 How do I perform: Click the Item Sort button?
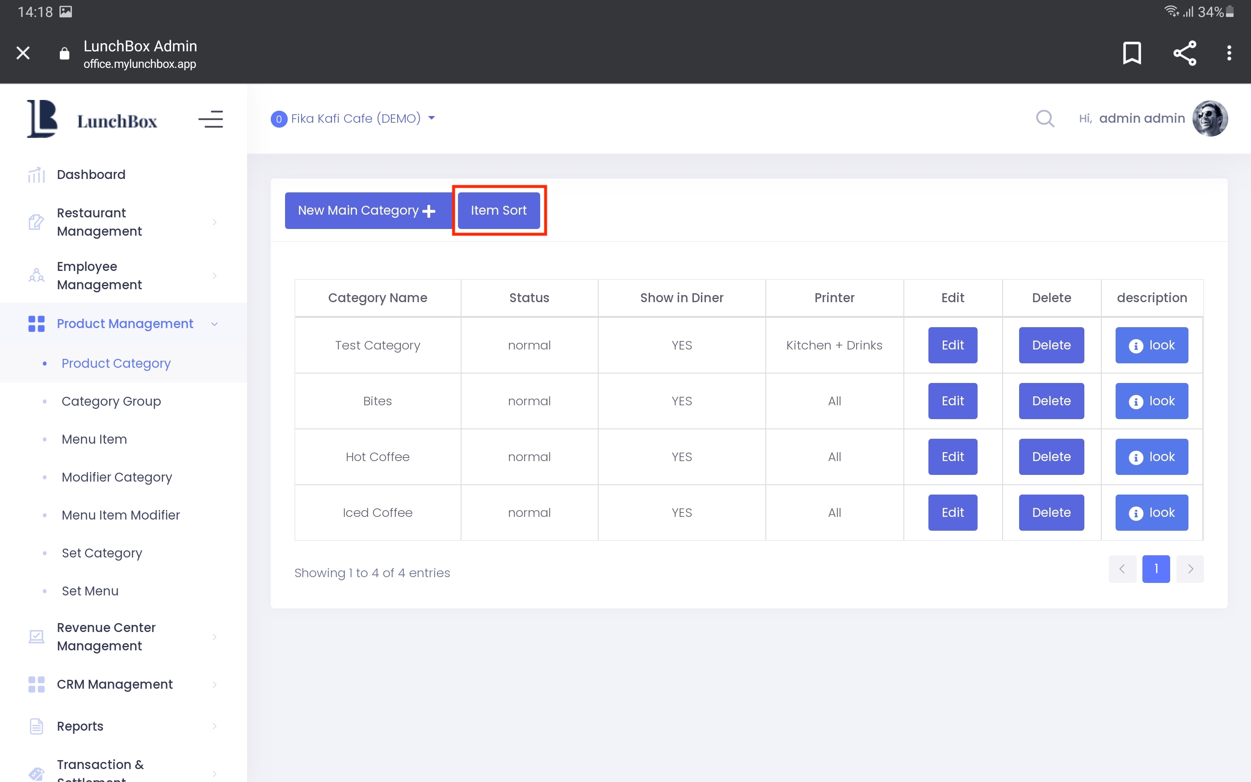[499, 211]
